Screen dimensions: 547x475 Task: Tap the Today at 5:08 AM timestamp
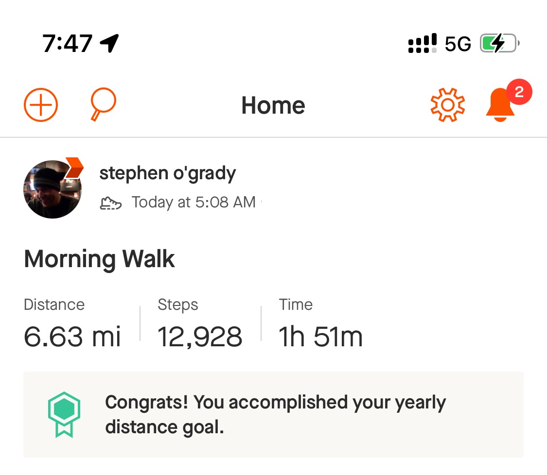[194, 203]
